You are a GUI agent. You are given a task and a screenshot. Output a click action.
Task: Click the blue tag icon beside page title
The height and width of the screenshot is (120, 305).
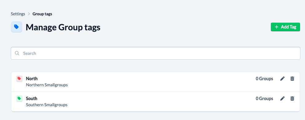pos(17,27)
